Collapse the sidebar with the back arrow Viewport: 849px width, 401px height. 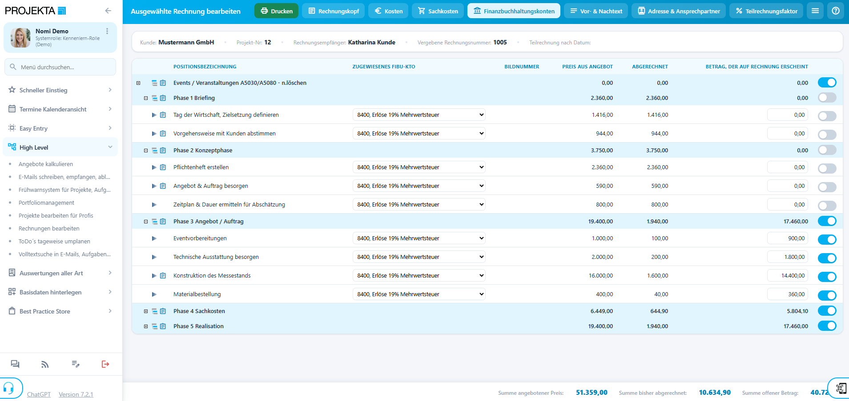click(x=108, y=11)
